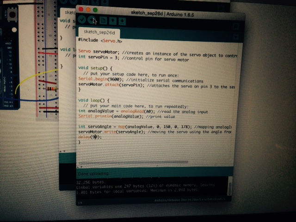Viewport: 296px width, 222px height.
Task: Minimize the front window with orange button
Action: (88, 10)
